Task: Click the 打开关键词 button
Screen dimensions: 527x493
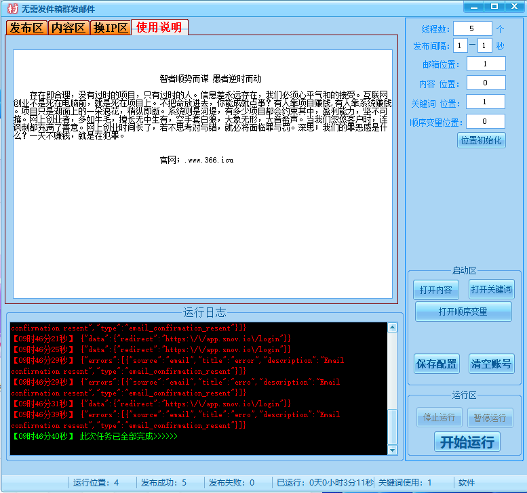Action: click(x=492, y=290)
